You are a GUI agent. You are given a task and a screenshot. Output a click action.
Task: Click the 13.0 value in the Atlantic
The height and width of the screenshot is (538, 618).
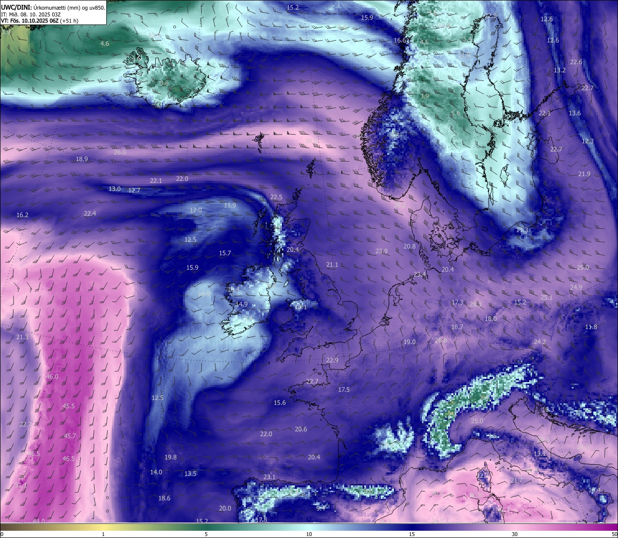(114, 189)
